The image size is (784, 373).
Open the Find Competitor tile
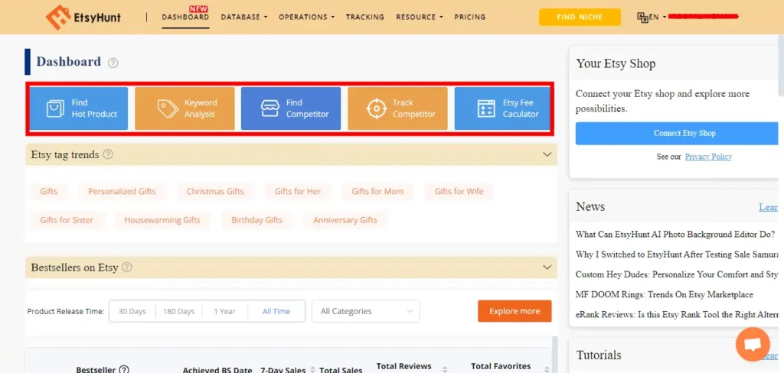[291, 109]
